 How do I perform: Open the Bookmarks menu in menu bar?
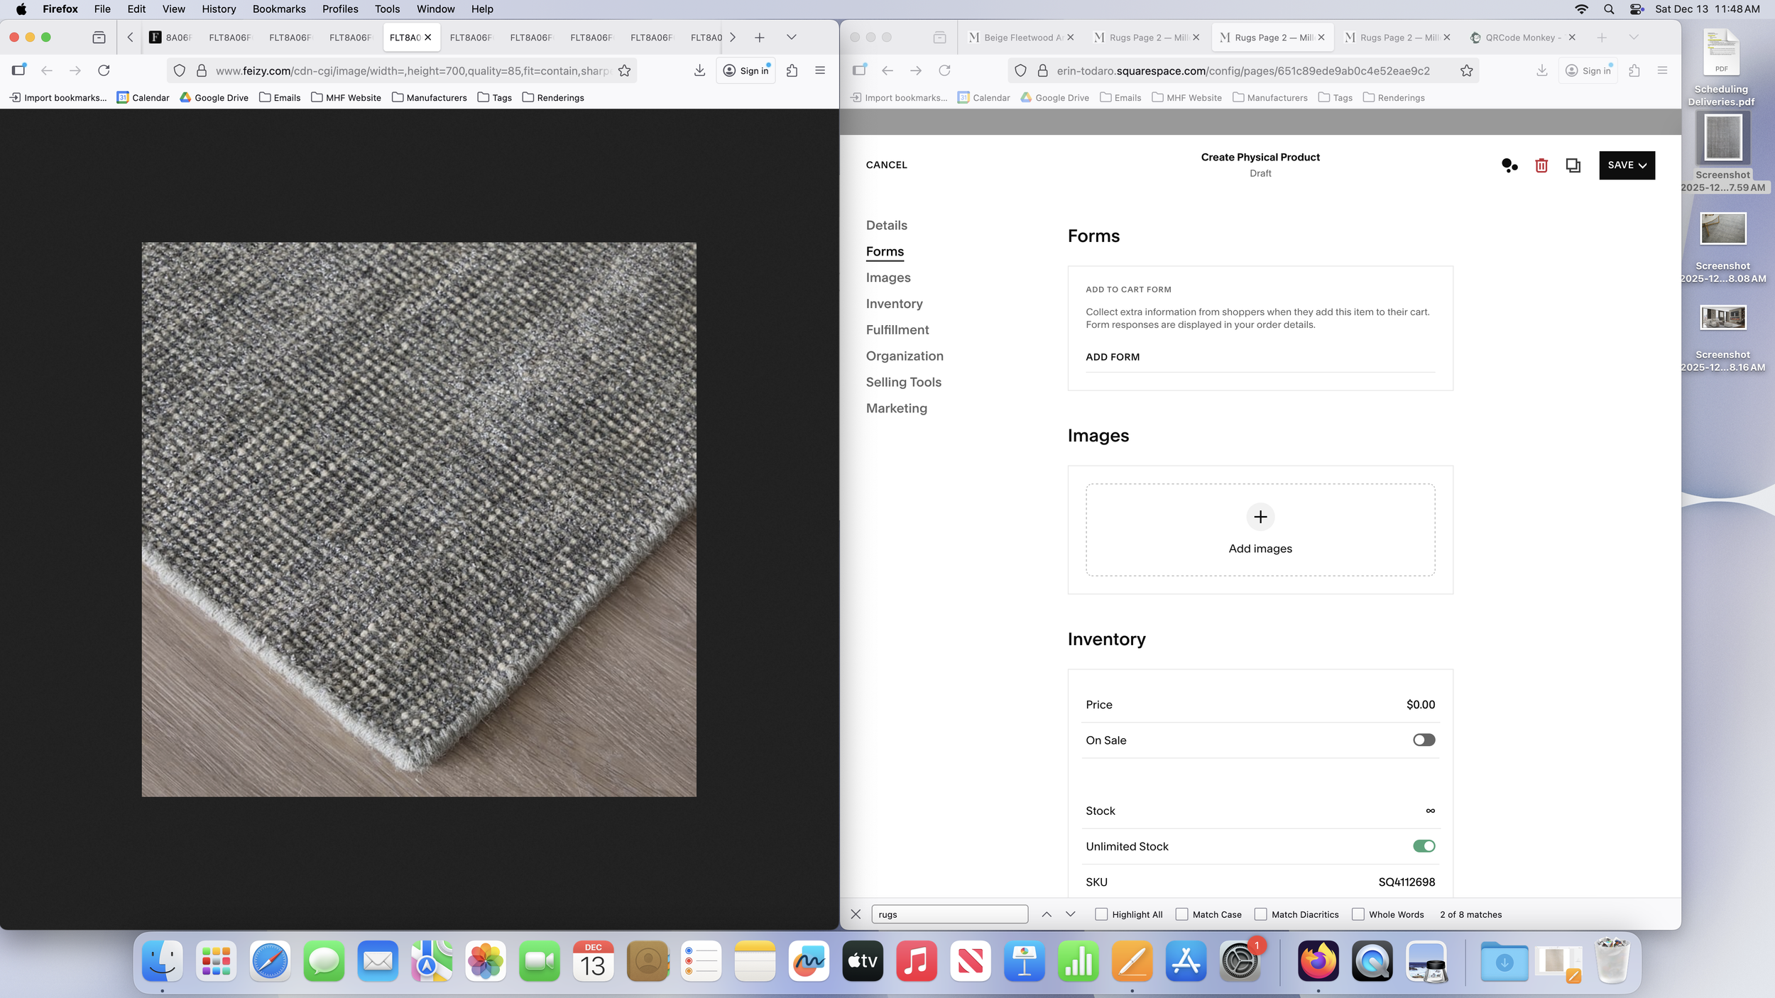278,9
